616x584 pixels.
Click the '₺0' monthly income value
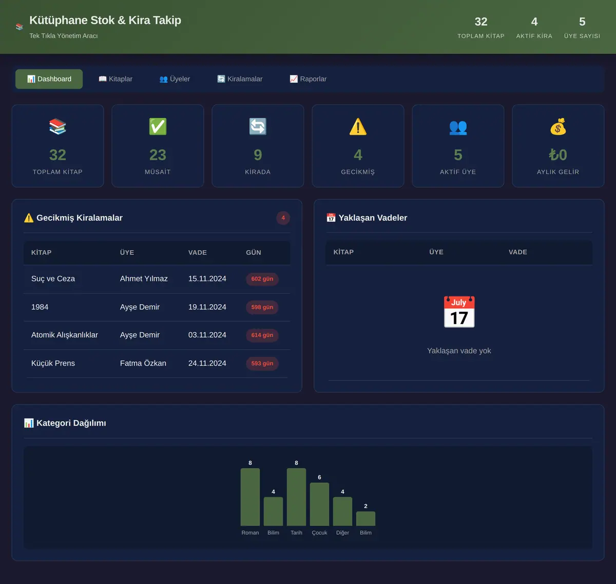558,155
